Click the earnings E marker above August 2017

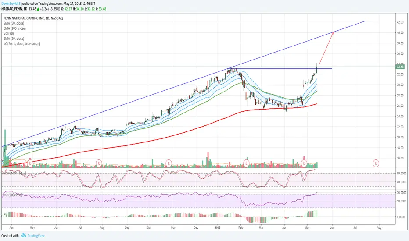click(x=99, y=163)
